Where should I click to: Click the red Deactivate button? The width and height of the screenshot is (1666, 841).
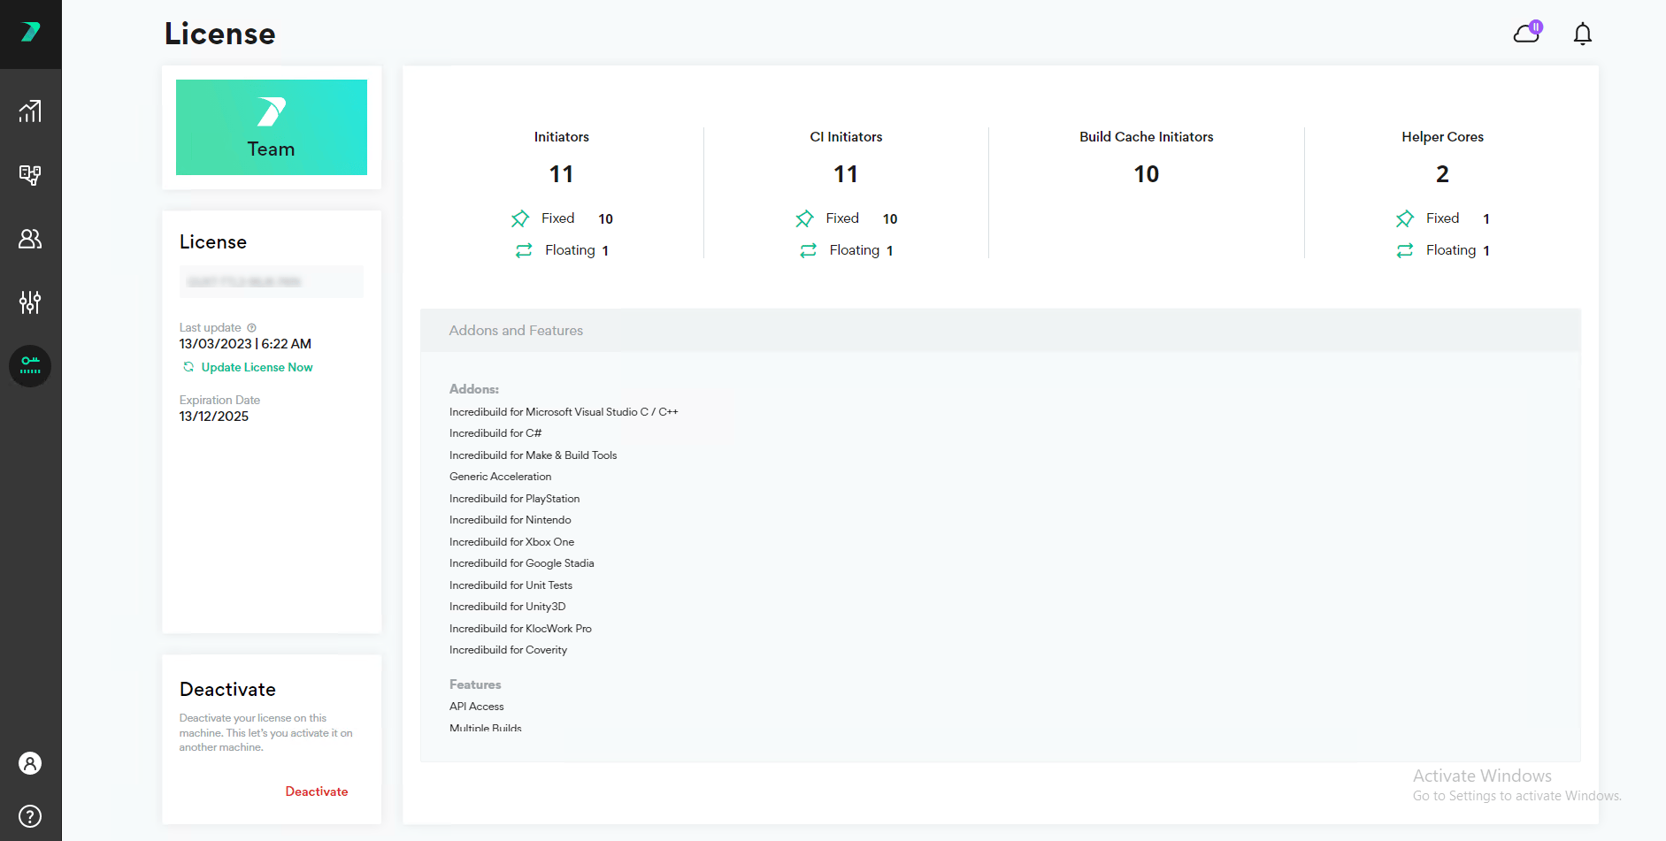tap(317, 791)
